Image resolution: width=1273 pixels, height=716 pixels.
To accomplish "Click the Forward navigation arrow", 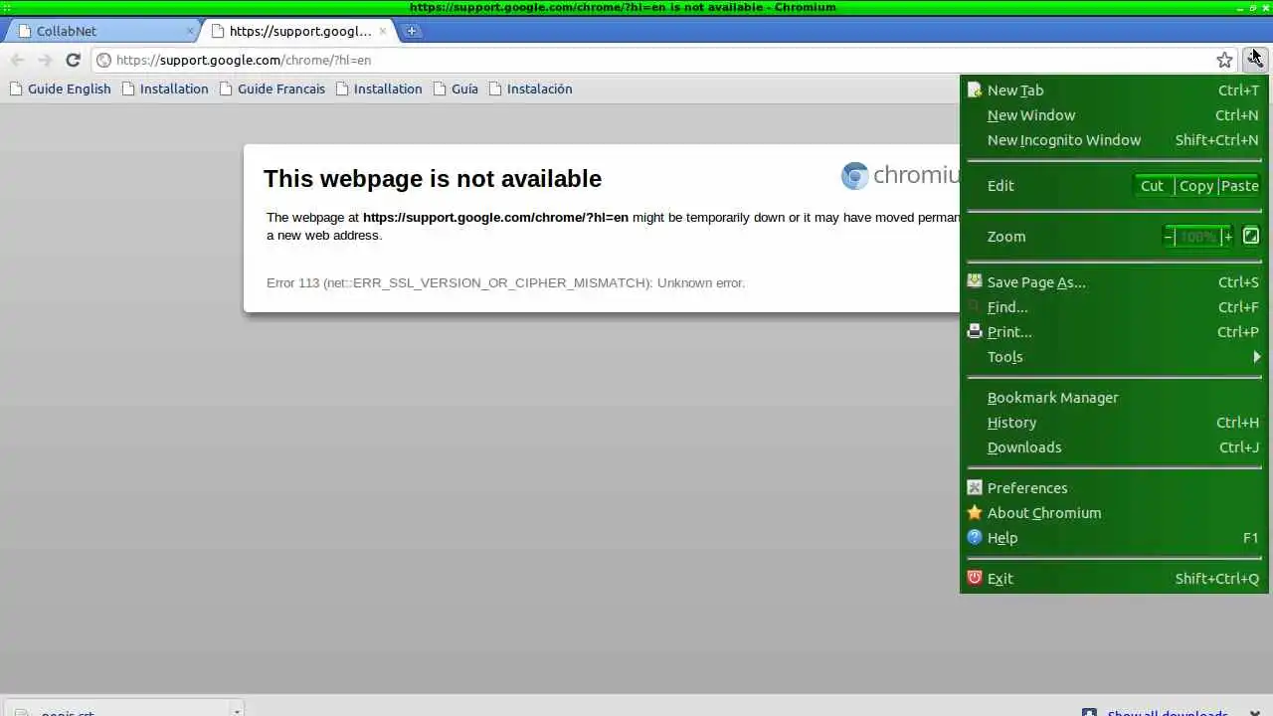I will [45, 60].
